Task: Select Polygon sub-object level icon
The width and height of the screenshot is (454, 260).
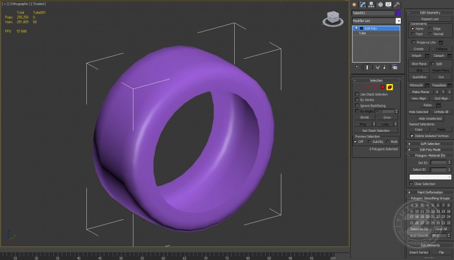Action: pos(383,87)
